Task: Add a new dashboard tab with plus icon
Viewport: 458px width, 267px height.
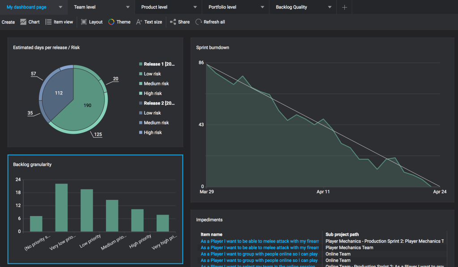Action: 344,7
